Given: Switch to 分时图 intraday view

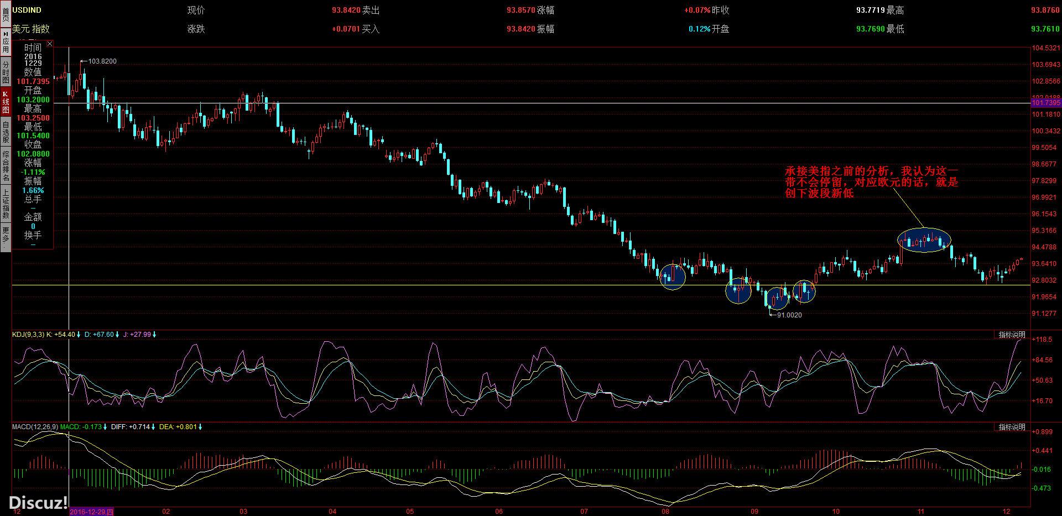Looking at the screenshot, I should pos(6,72).
